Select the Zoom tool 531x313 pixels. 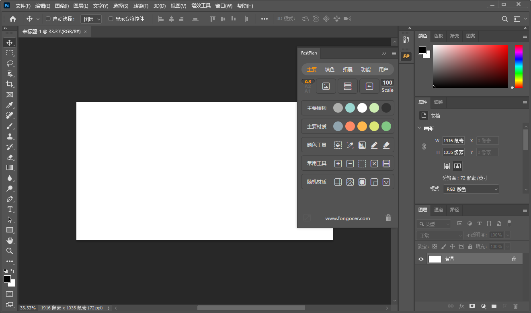click(10, 251)
